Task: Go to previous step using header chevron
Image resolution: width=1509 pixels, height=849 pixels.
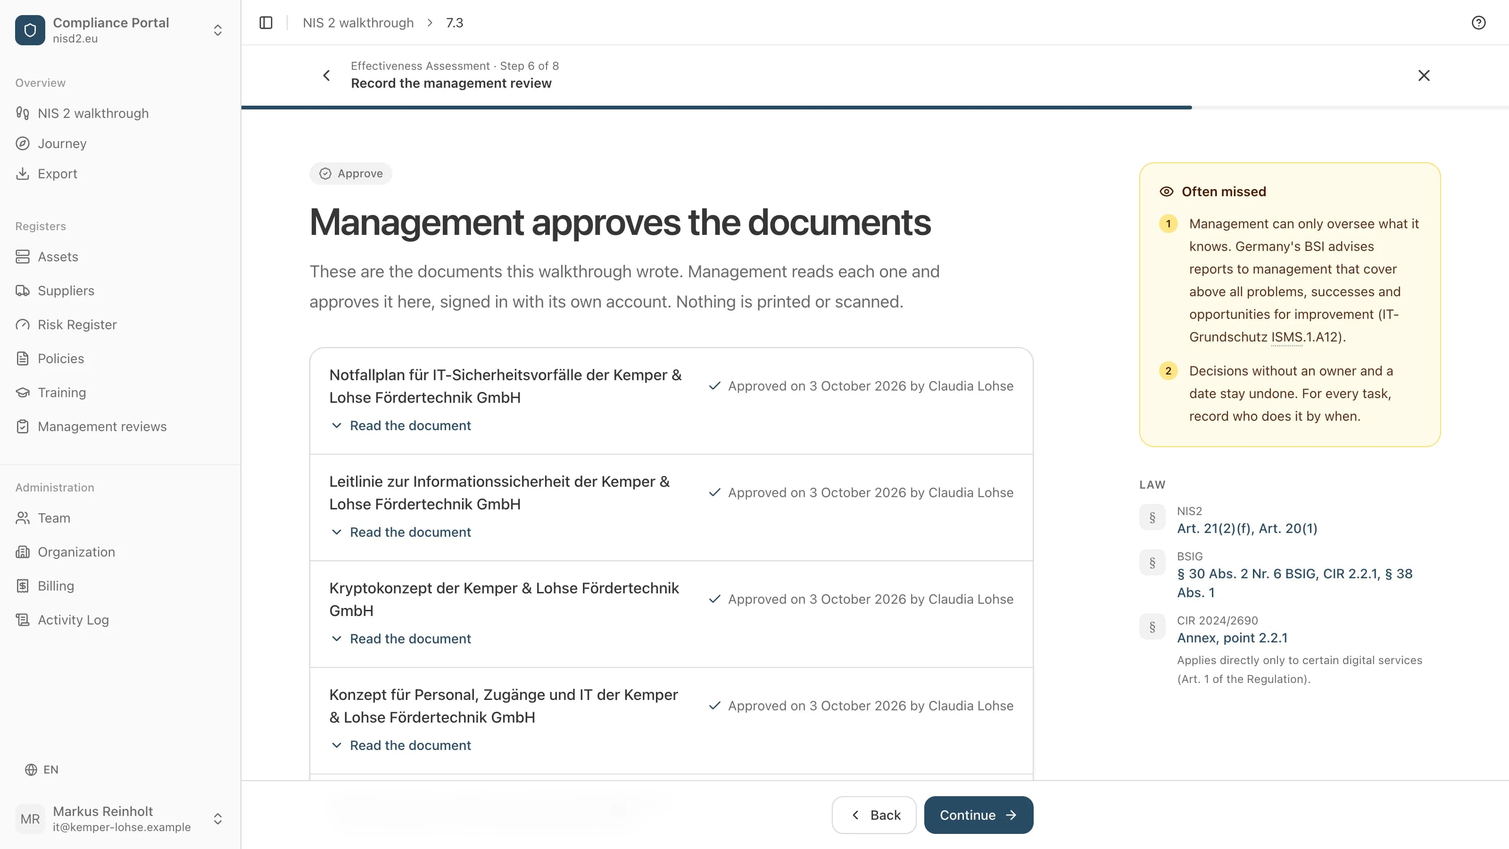Action: tap(326, 75)
